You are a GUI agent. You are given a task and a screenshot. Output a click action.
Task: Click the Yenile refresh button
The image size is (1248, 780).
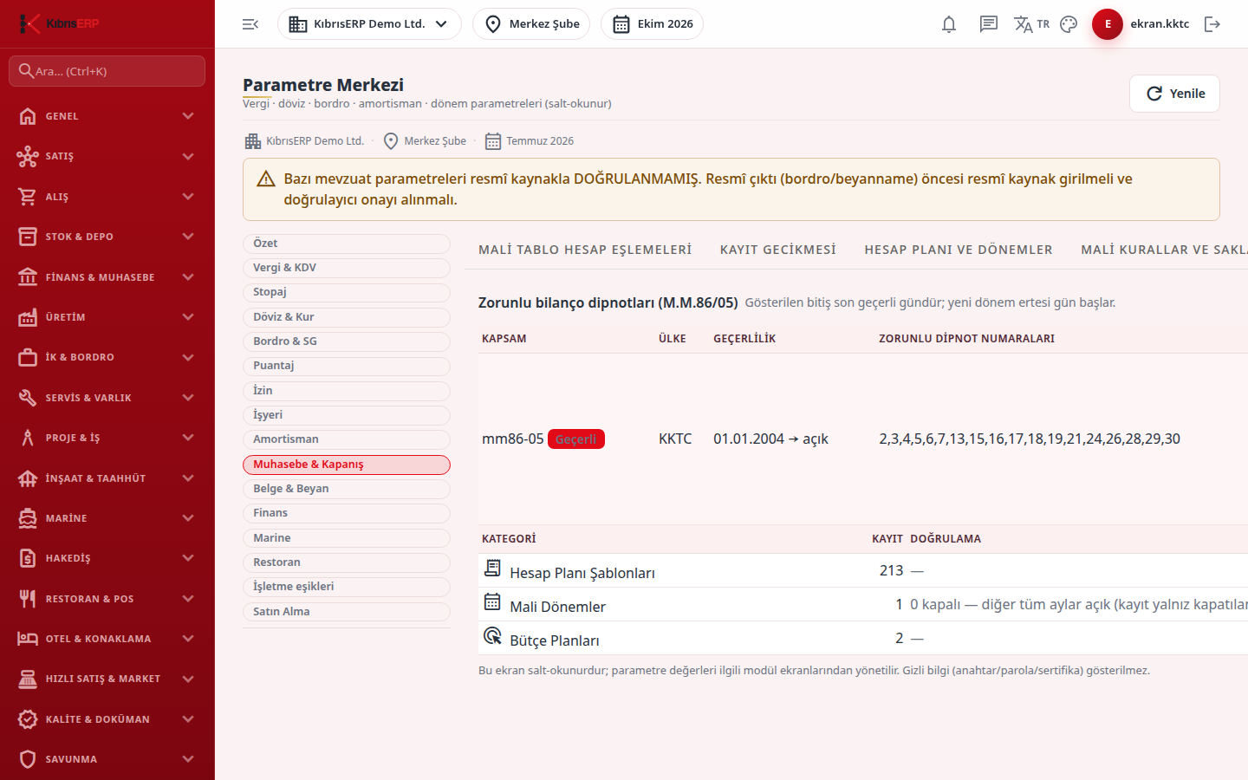pos(1174,94)
